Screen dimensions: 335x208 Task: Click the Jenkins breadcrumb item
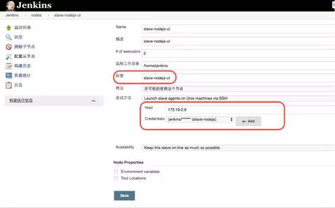point(12,15)
